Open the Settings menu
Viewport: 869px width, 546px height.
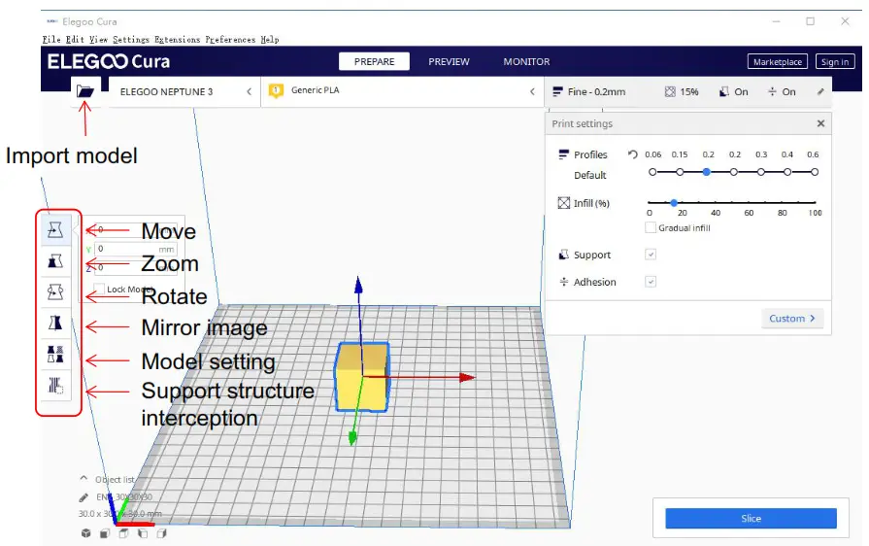click(131, 40)
